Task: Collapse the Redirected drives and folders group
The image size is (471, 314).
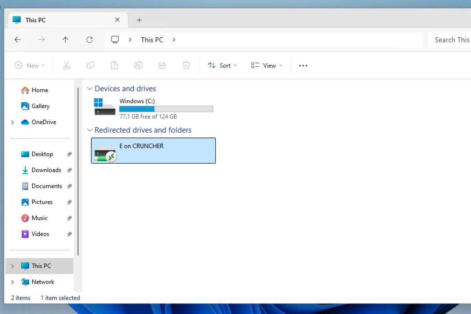Action: pos(90,130)
